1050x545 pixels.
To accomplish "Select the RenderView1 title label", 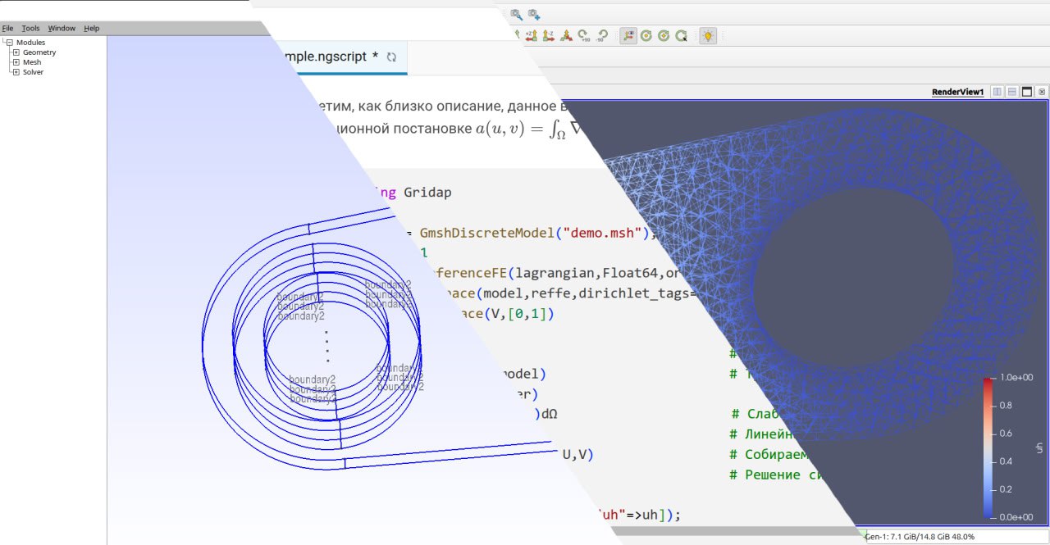I will (957, 92).
